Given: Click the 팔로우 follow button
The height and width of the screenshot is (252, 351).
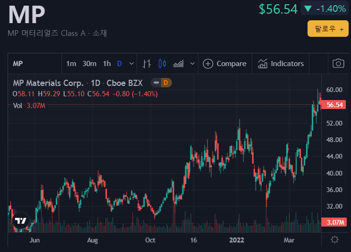Looking at the screenshot, I should coord(328,29).
